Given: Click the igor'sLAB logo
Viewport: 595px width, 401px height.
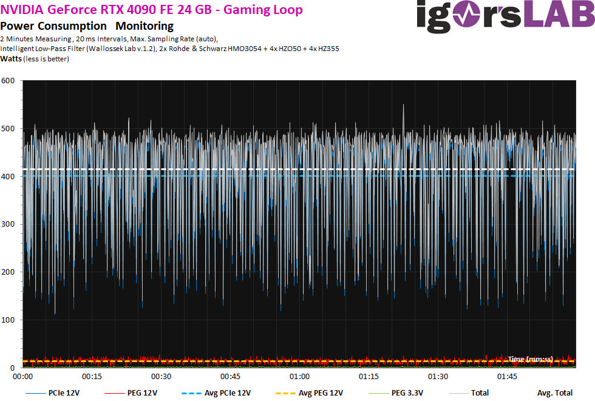Looking at the screenshot, I should coord(505,16).
